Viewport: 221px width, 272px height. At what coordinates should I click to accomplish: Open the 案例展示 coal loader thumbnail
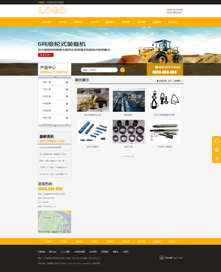pos(129,100)
